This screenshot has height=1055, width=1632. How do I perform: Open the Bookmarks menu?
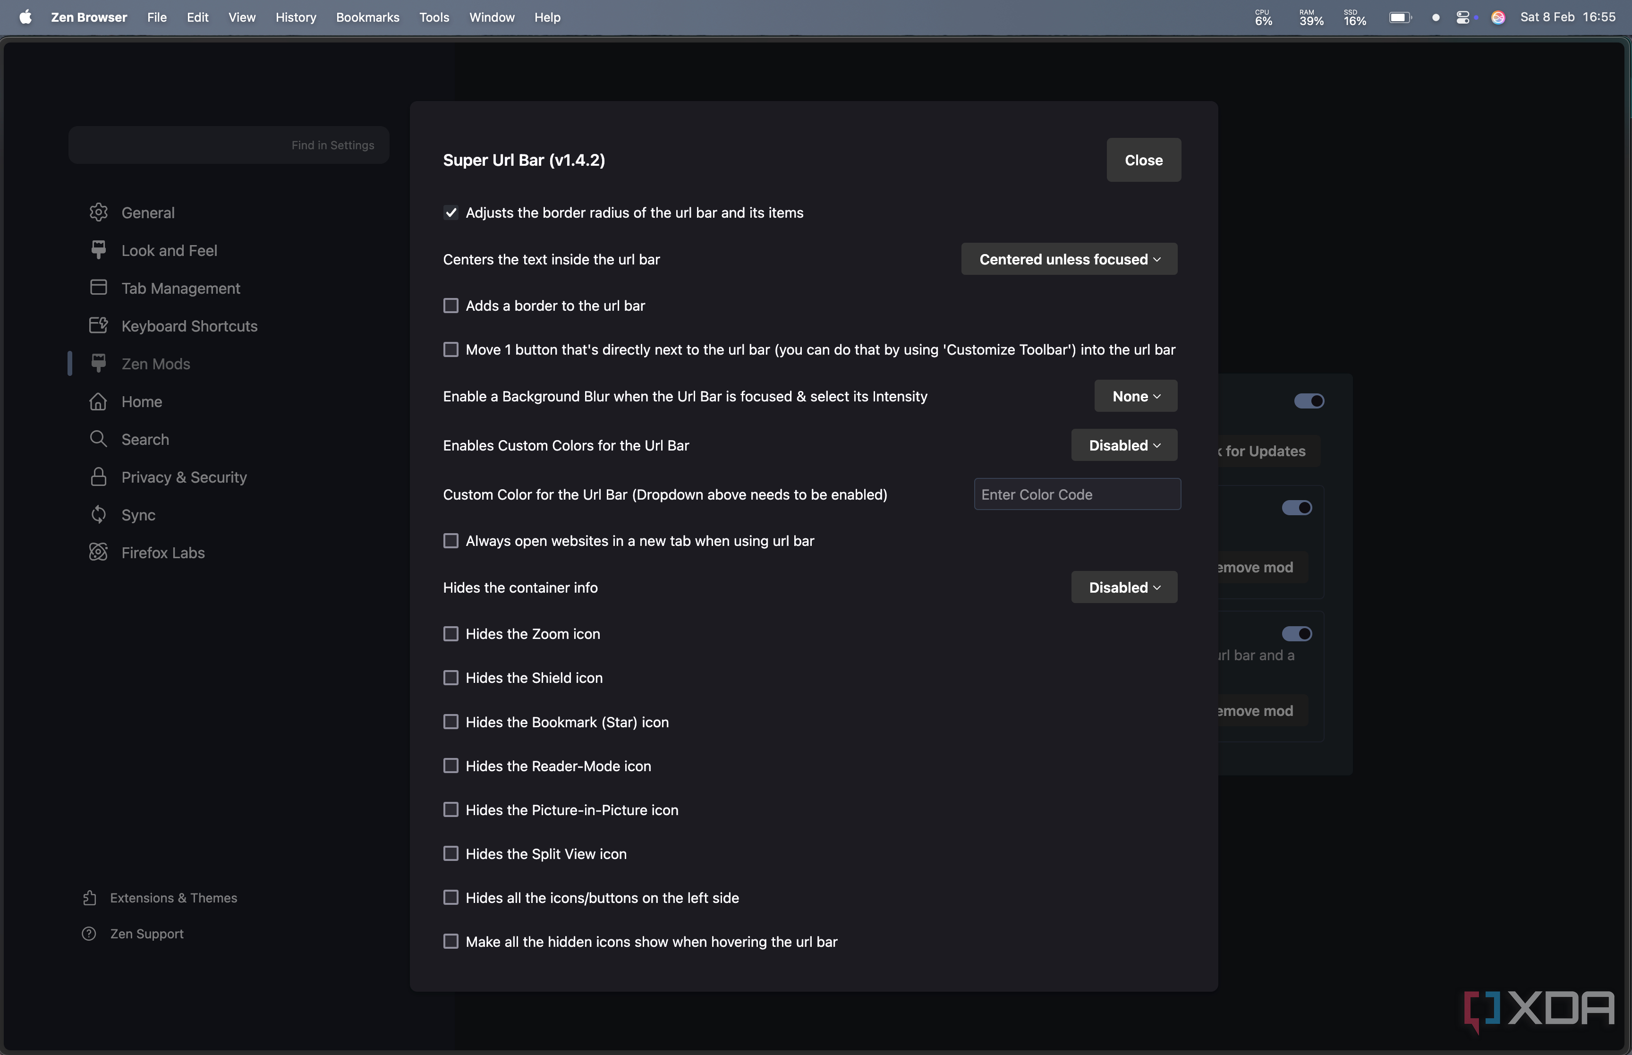click(367, 17)
